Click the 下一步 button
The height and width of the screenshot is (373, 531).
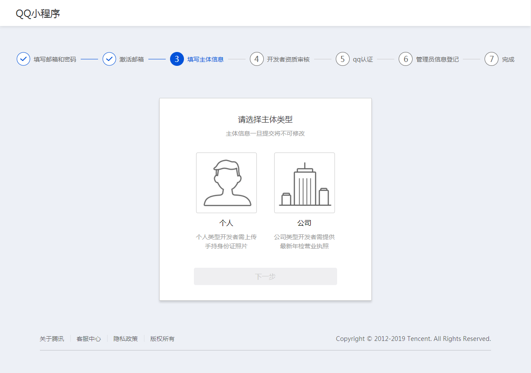[265, 276]
